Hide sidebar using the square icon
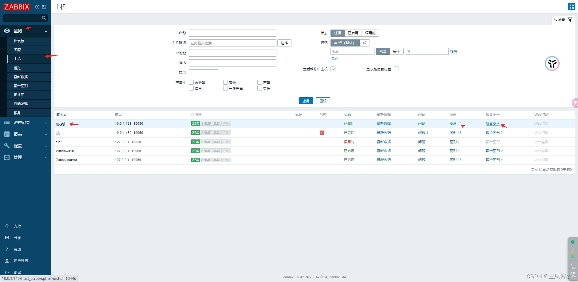 coord(44,7)
